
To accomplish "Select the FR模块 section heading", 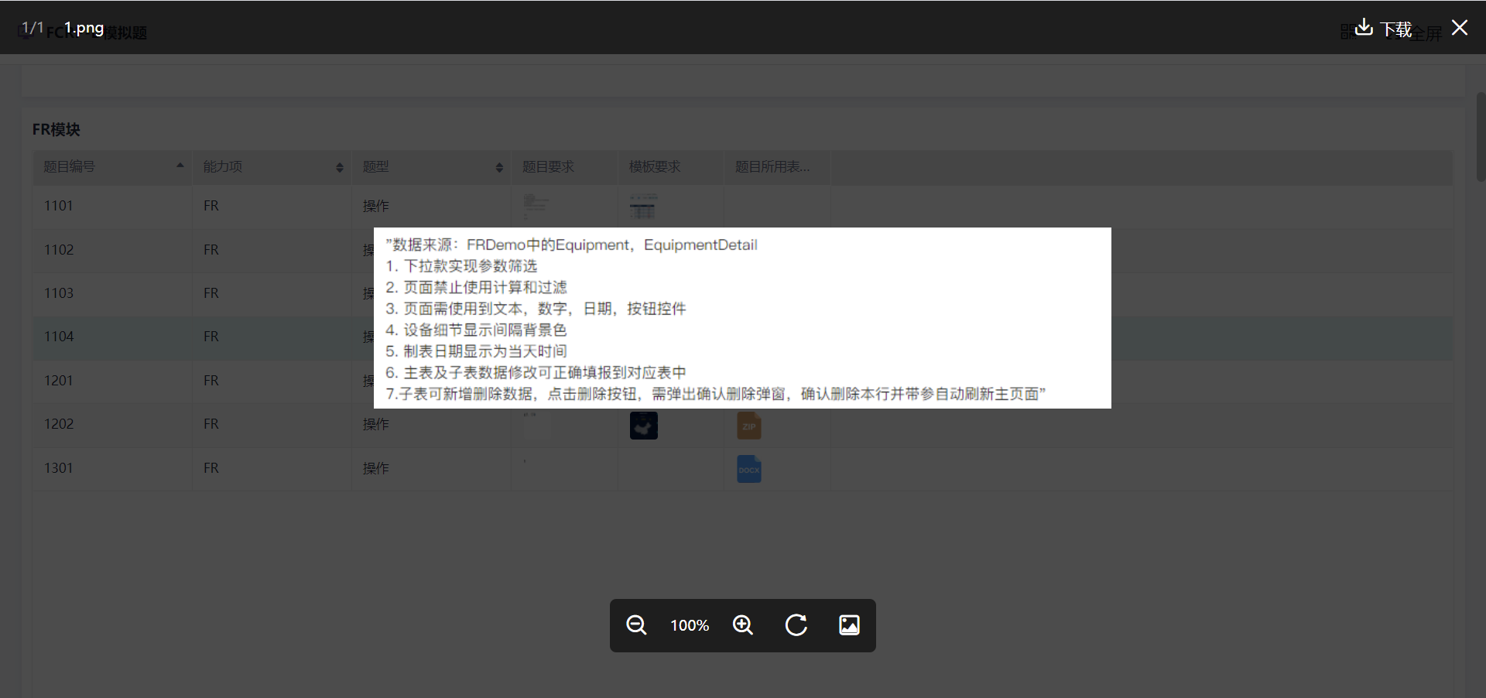I will tap(56, 129).
